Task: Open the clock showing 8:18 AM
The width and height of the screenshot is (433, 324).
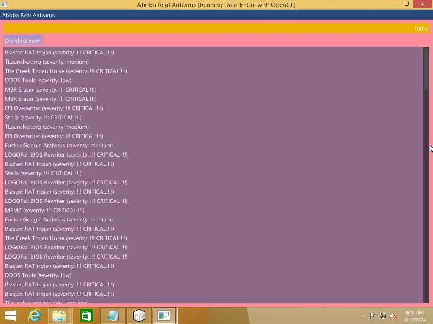Action: [x=414, y=316]
